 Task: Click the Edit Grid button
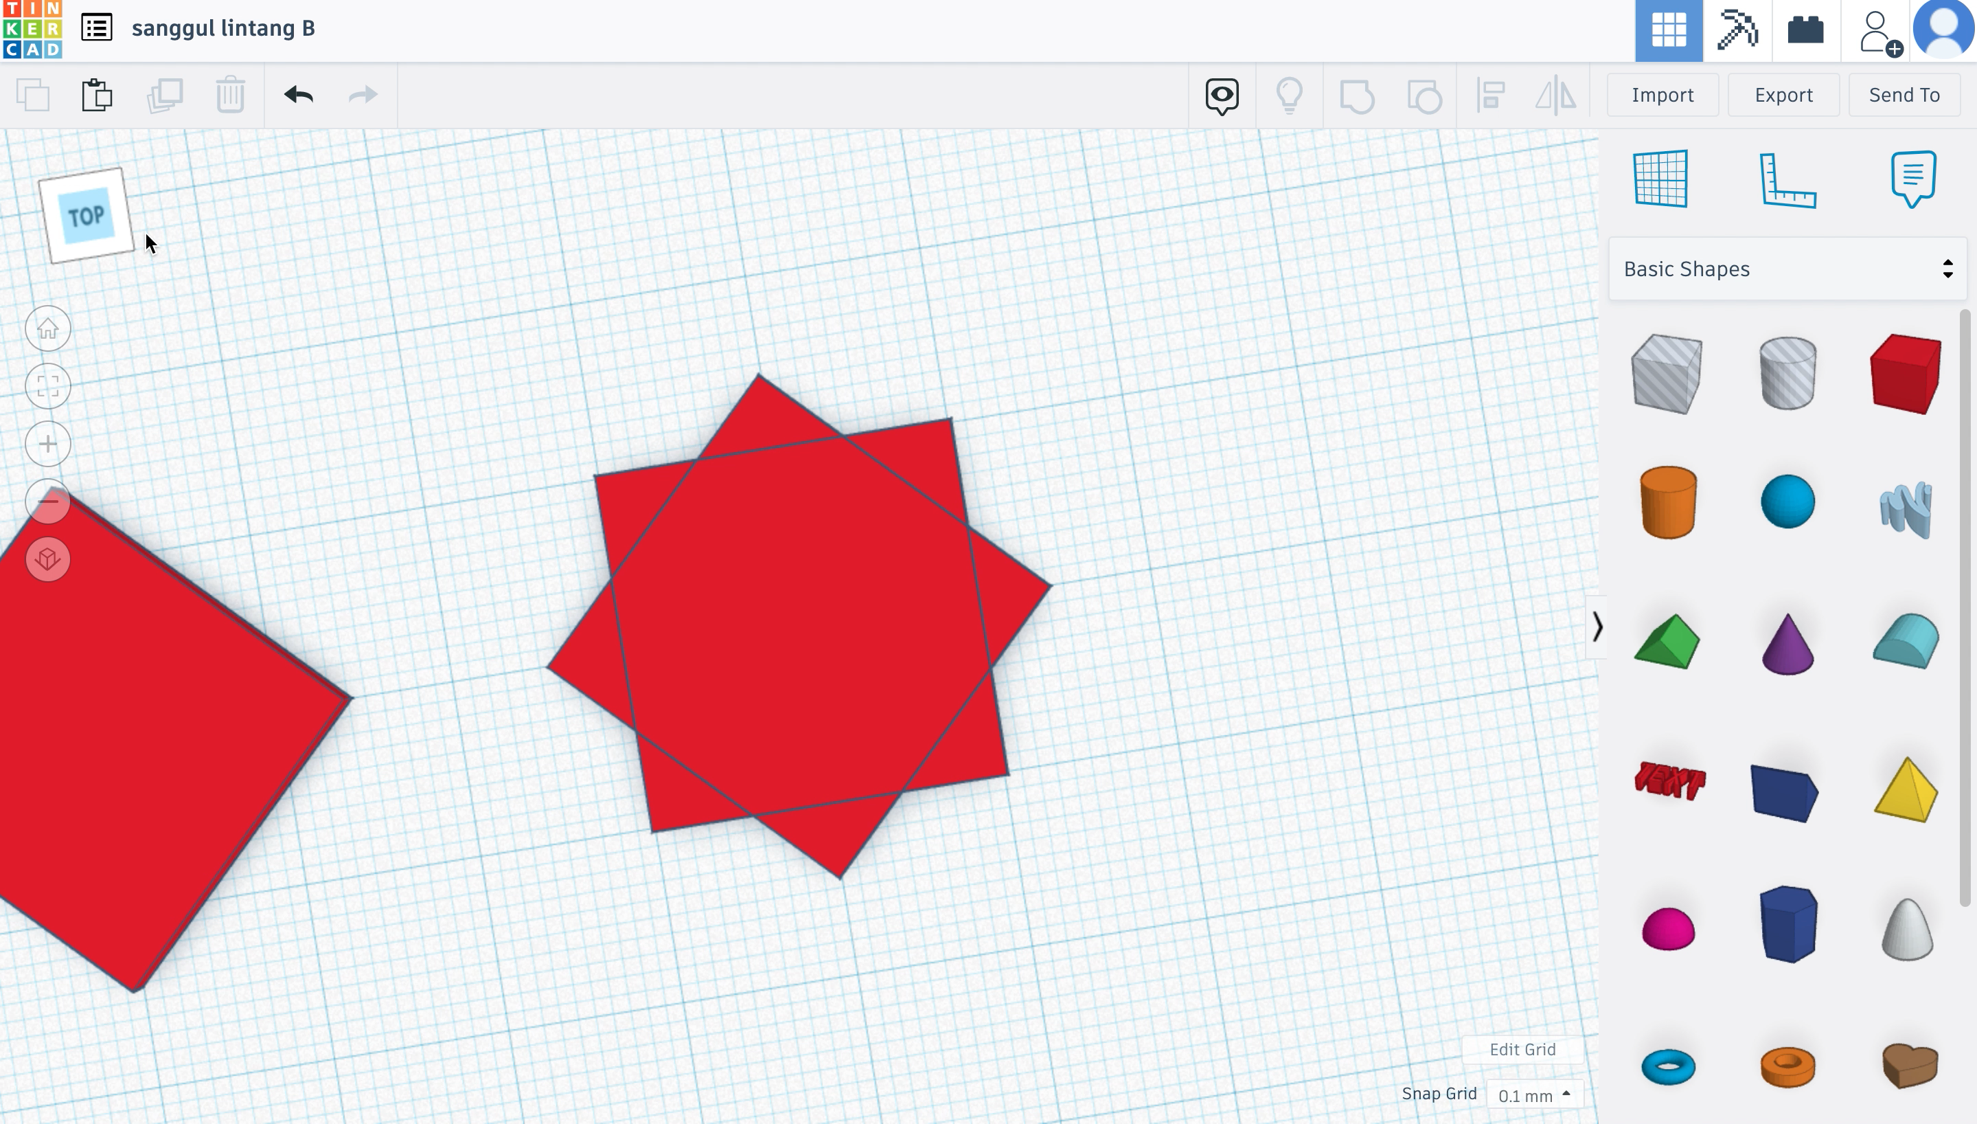click(x=1522, y=1049)
